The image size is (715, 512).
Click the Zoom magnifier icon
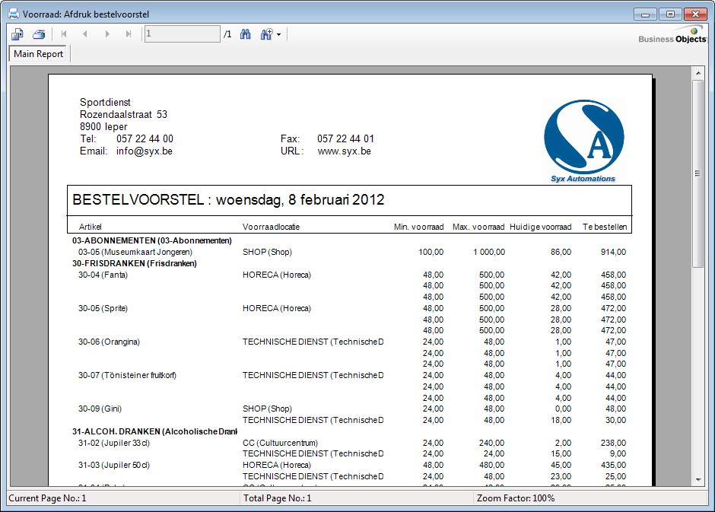pos(265,33)
